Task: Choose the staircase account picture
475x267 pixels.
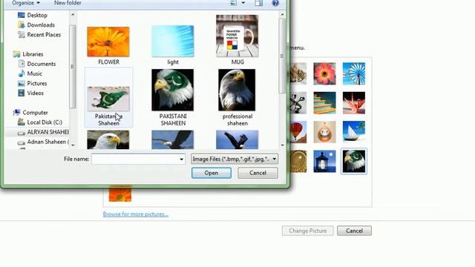Action: 324,103
